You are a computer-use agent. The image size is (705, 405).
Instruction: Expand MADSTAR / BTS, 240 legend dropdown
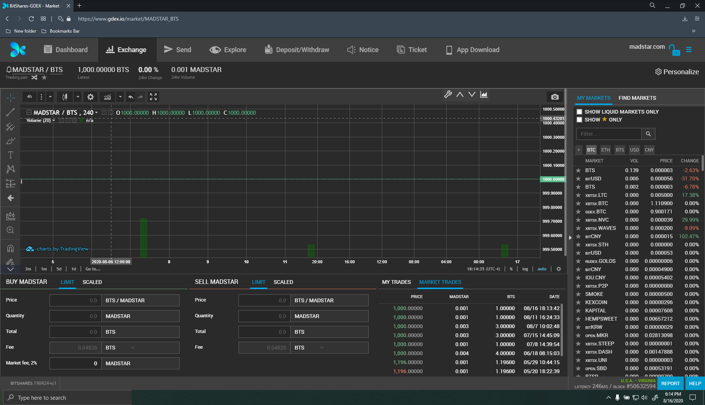point(96,112)
